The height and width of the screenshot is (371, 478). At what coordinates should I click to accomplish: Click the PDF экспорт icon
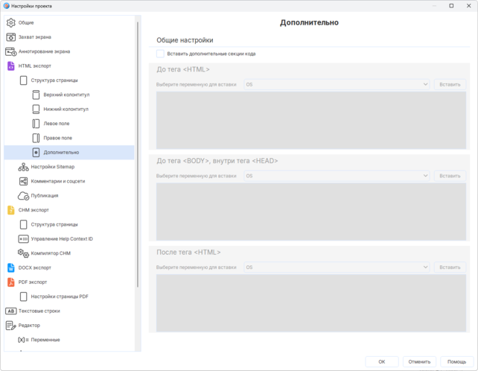click(10, 282)
